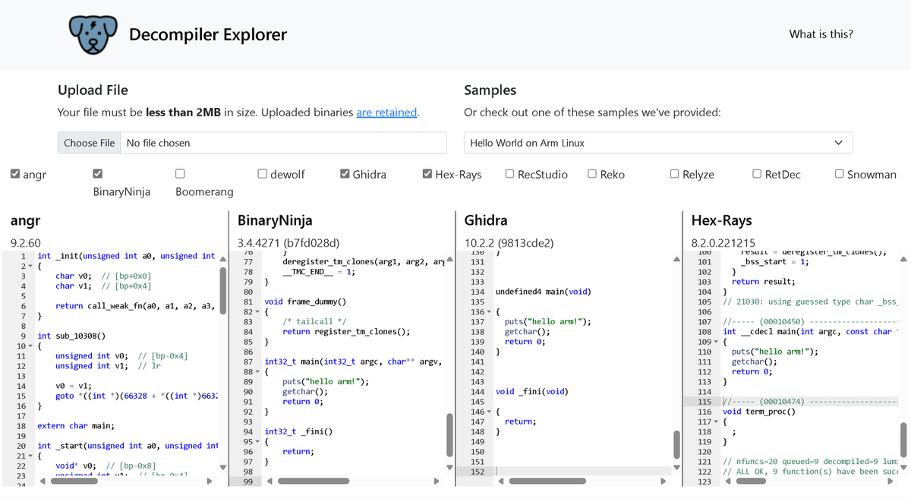Click the Hex-Rays vertical scrollbar thumb
This screenshot has width=911, height=499.
[903, 441]
